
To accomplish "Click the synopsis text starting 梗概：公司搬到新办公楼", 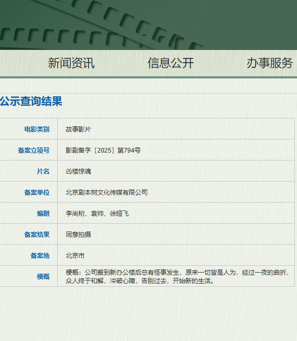I will tap(177, 277).
